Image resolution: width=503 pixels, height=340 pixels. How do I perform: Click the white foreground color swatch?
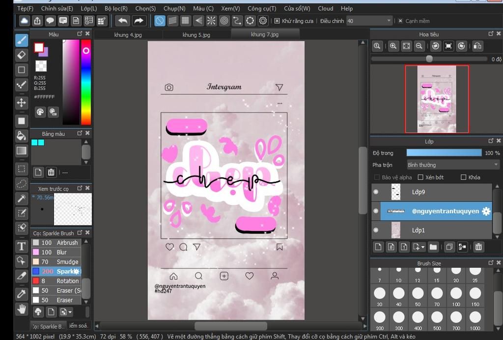(x=39, y=48)
